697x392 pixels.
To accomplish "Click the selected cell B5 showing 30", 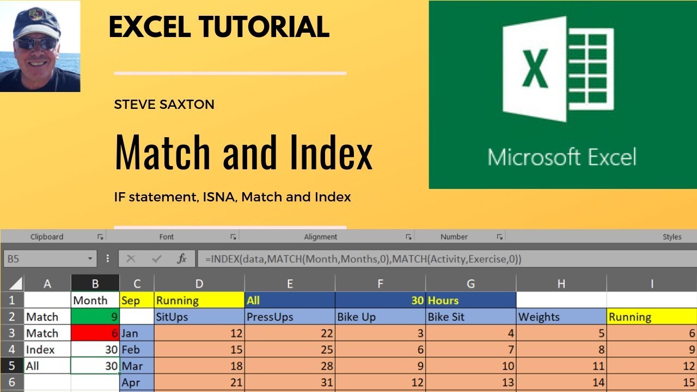I will (95, 365).
